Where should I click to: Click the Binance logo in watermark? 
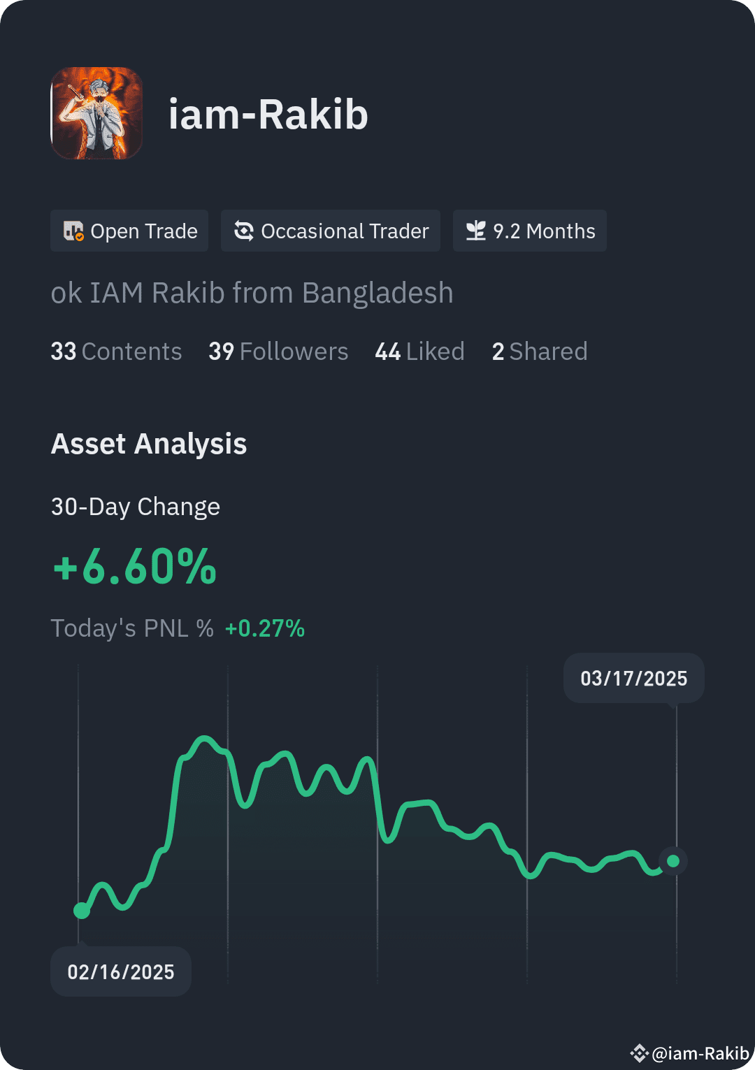(x=639, y=1053)
